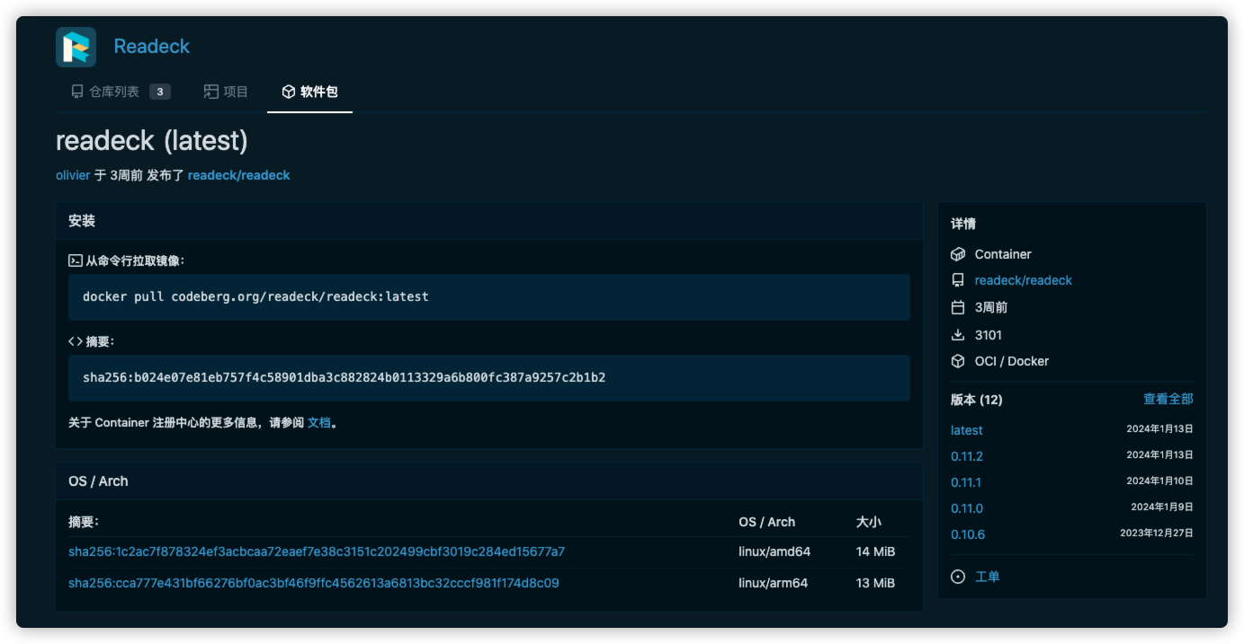Viewport: 1244px width, 644px height.
Task: Click the issues circle icon
Action: click(x=958, y=577)
